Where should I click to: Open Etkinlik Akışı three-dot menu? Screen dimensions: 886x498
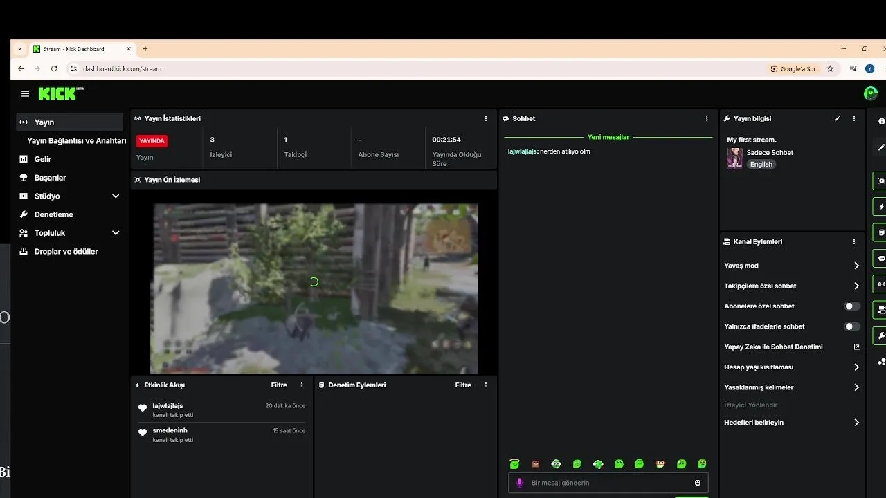(x=302, y=385)
